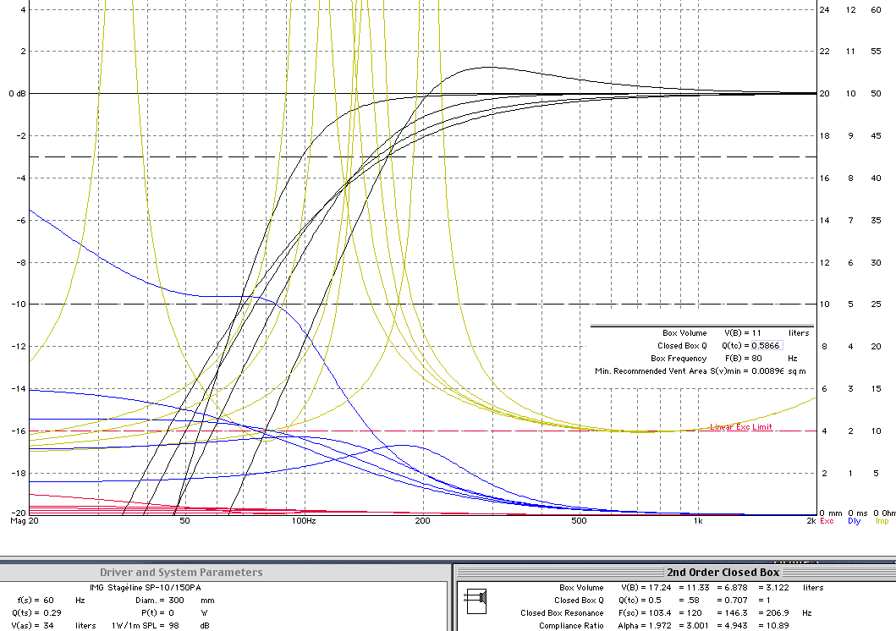Click the = 206.9 resonance cell
The width and height of the screenshot is (896, 631).
773,612
